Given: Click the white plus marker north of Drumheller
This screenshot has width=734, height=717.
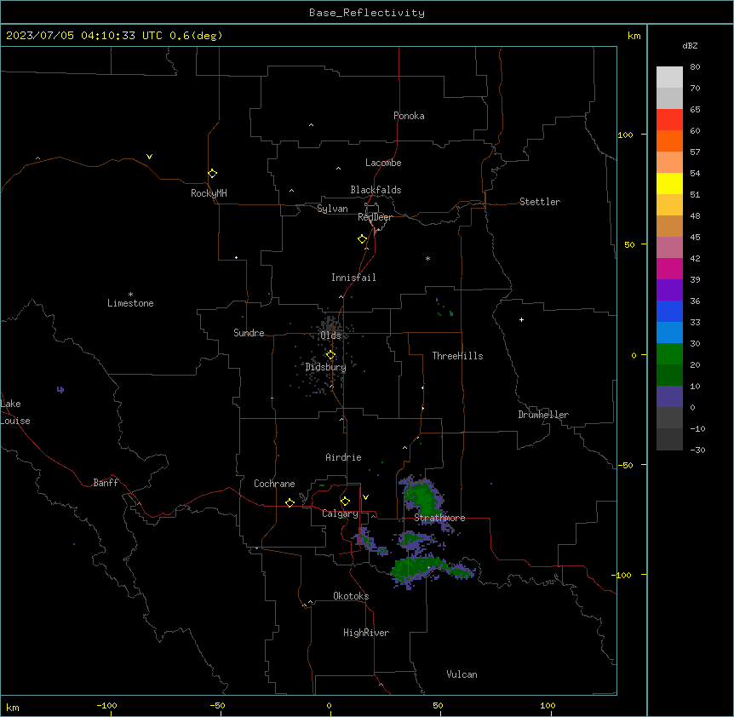Looking at the screenshot, I should coord(521,319).
